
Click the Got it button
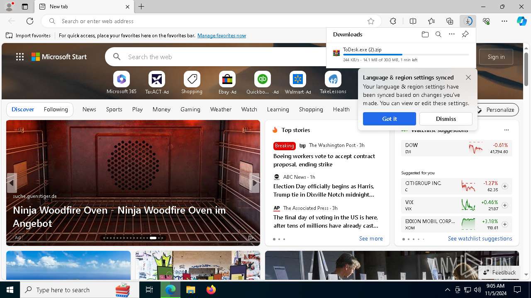pyautogui.click(x=390, y=119)
